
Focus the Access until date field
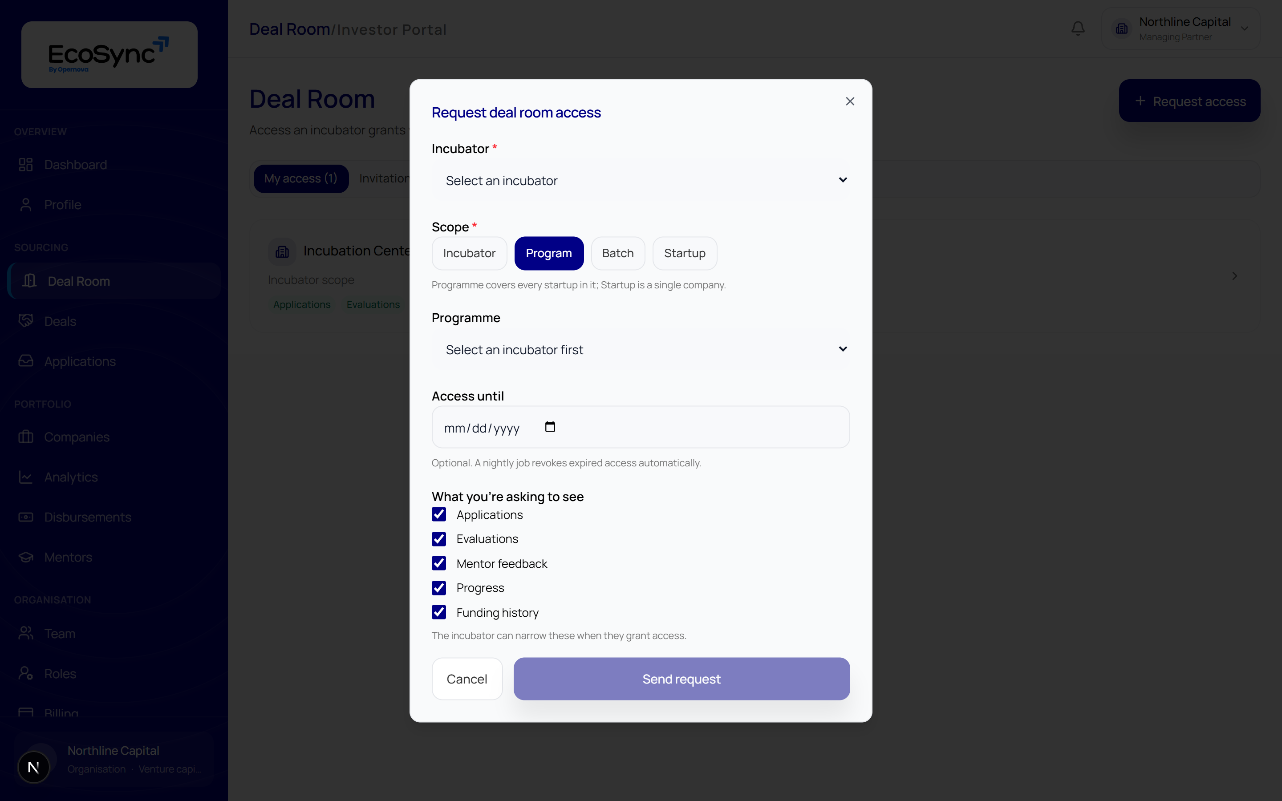pyautogui.click(x=641, y=427)
